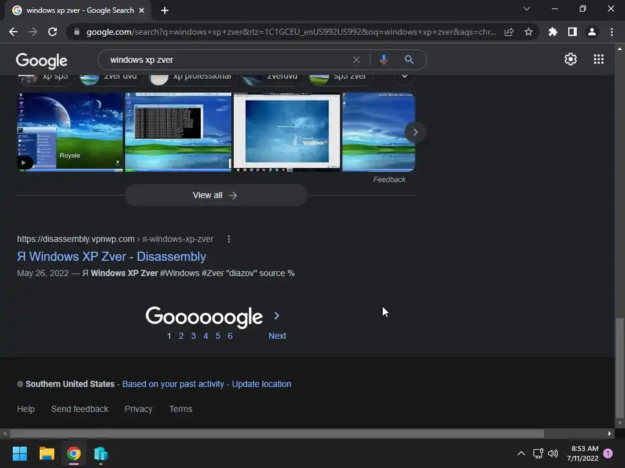This screenshot has height=468, width=625.
Task: View site security lock info
Action: (x=77, y=32)
